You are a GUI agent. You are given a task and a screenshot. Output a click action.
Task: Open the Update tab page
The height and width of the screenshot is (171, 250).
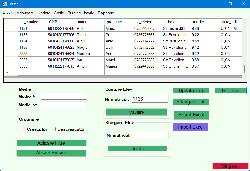(44, 13)
